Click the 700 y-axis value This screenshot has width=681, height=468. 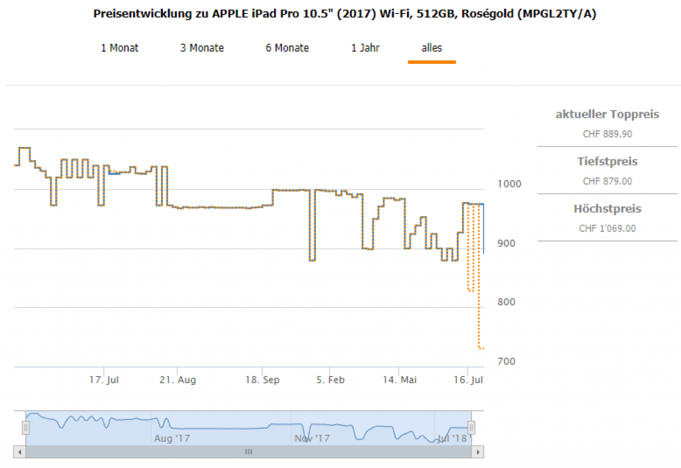(x=506, y=362)
